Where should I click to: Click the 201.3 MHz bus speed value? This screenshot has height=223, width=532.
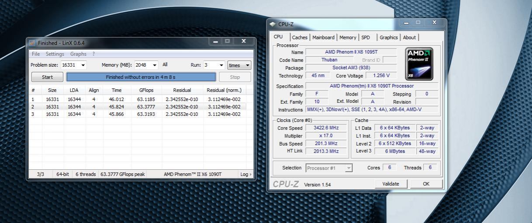pyautogui.click(x=326, y=143)
